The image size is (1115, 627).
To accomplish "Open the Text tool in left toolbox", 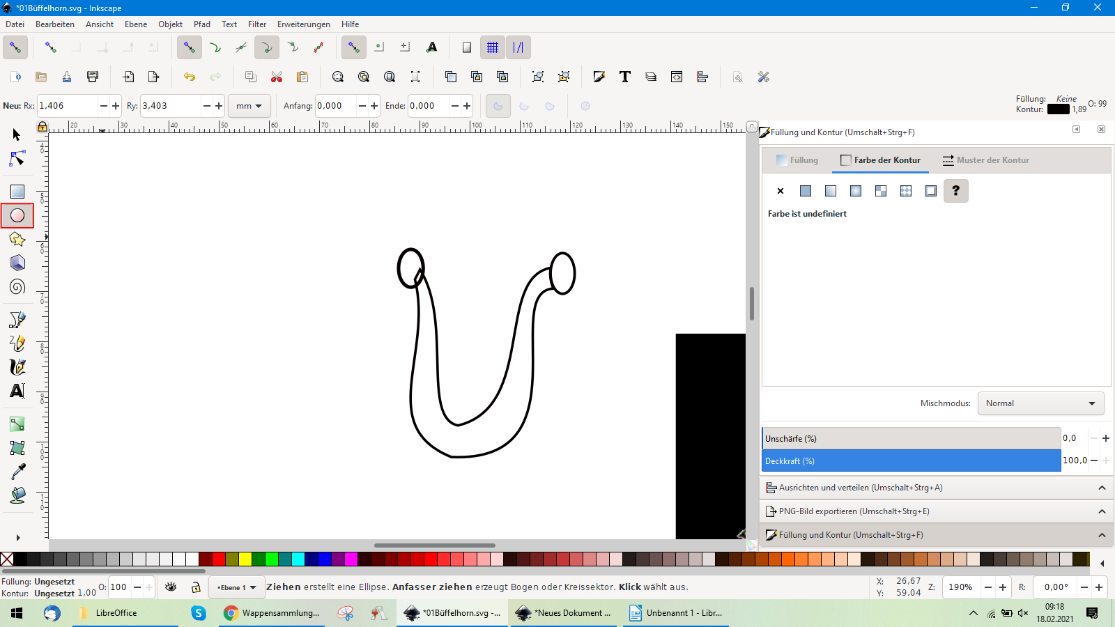I will [x=17, y=391].
